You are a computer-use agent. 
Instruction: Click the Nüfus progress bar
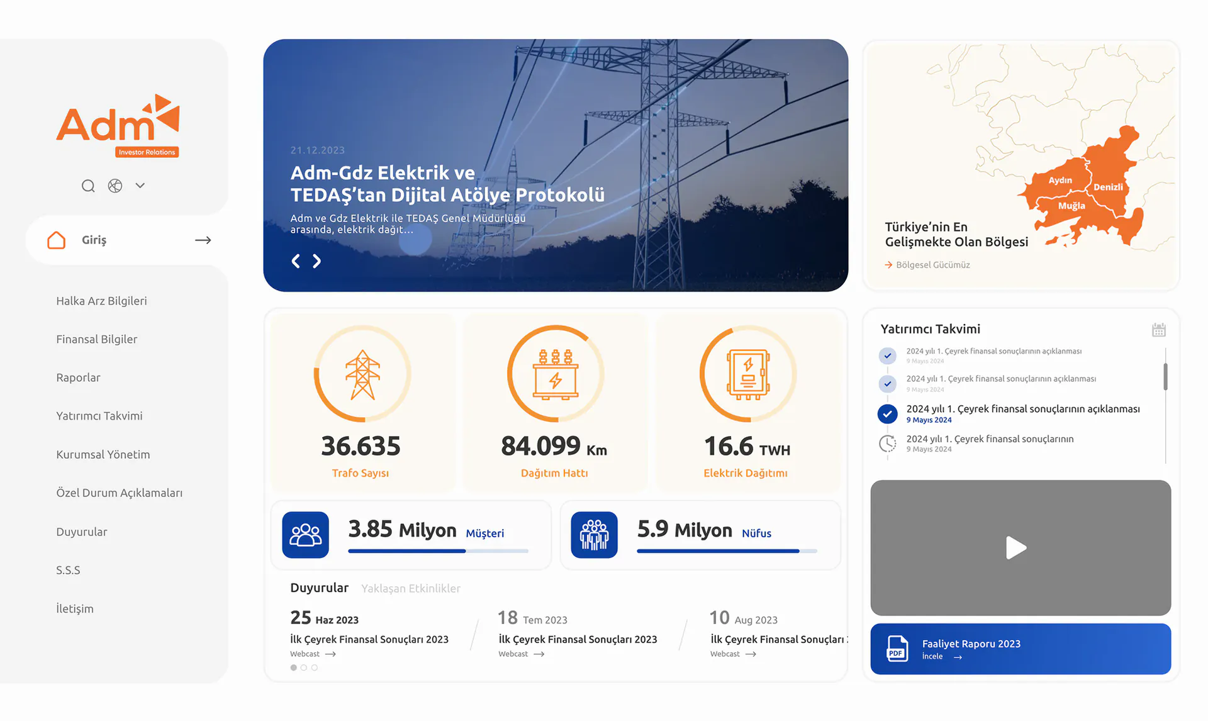pos(727,551)
